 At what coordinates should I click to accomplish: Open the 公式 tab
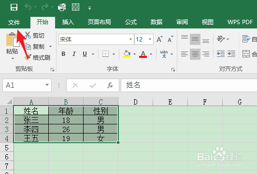point(131,22)
